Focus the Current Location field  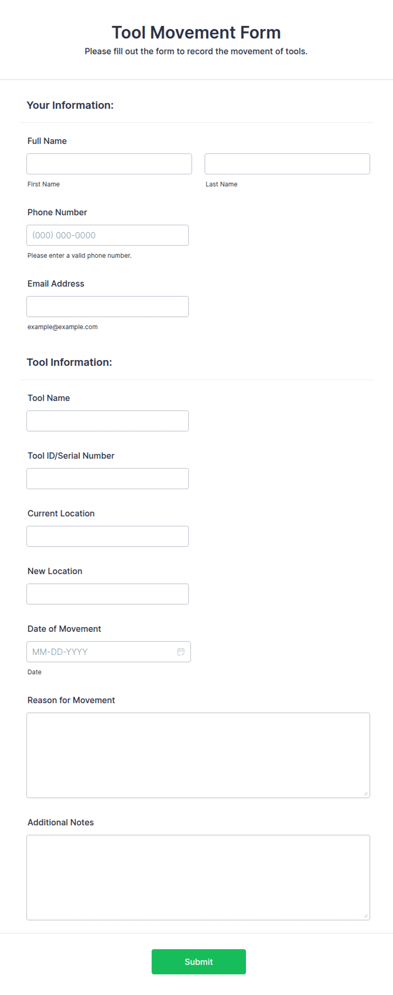tap(108, 536)
